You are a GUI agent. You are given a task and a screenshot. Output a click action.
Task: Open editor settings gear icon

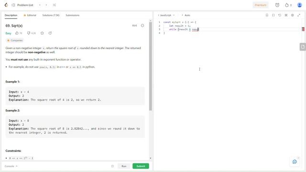tap(292, 15)
